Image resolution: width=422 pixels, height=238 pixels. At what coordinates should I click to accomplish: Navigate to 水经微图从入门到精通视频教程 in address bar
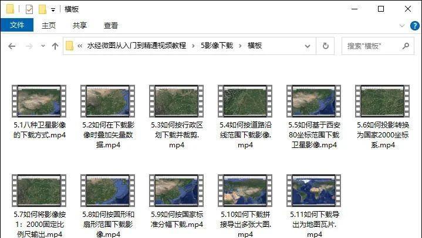pos(136,46)
